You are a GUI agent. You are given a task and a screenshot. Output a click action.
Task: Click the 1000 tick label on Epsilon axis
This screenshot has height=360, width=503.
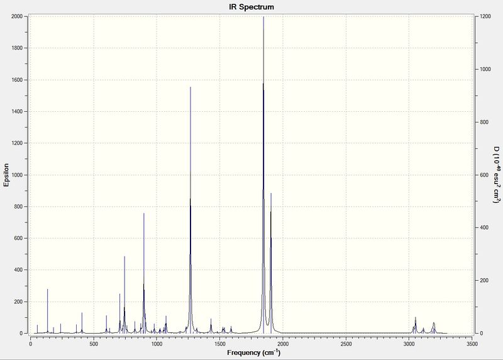click(18, 175)
